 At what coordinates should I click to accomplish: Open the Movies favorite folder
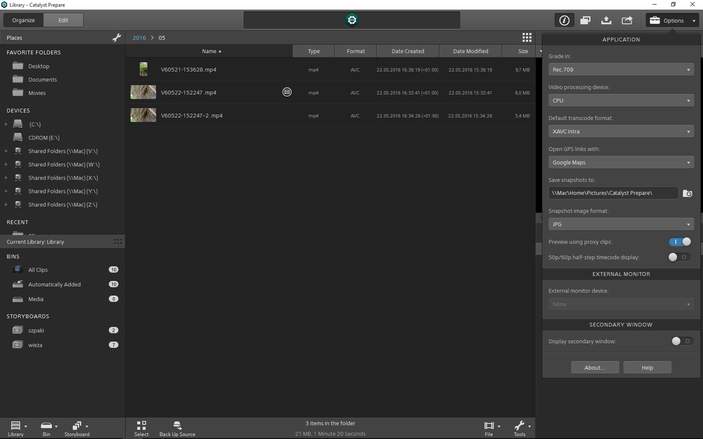click(x=37, y=93)
